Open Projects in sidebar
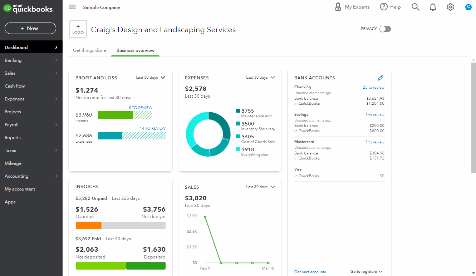Viewport: 476px width, 276px height. pyautogui.click(x=31, y=112)
